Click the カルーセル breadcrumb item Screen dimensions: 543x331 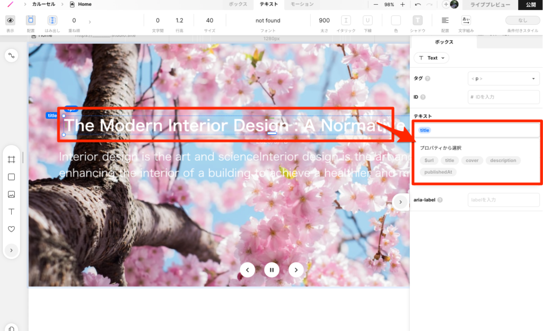click(43, 4)
